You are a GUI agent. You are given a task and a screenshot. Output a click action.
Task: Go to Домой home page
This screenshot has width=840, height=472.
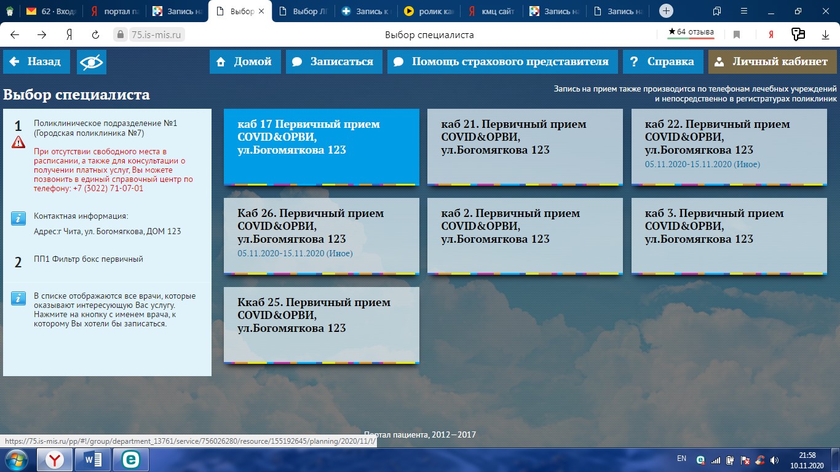pyautogui.click(x=245, y=62)
